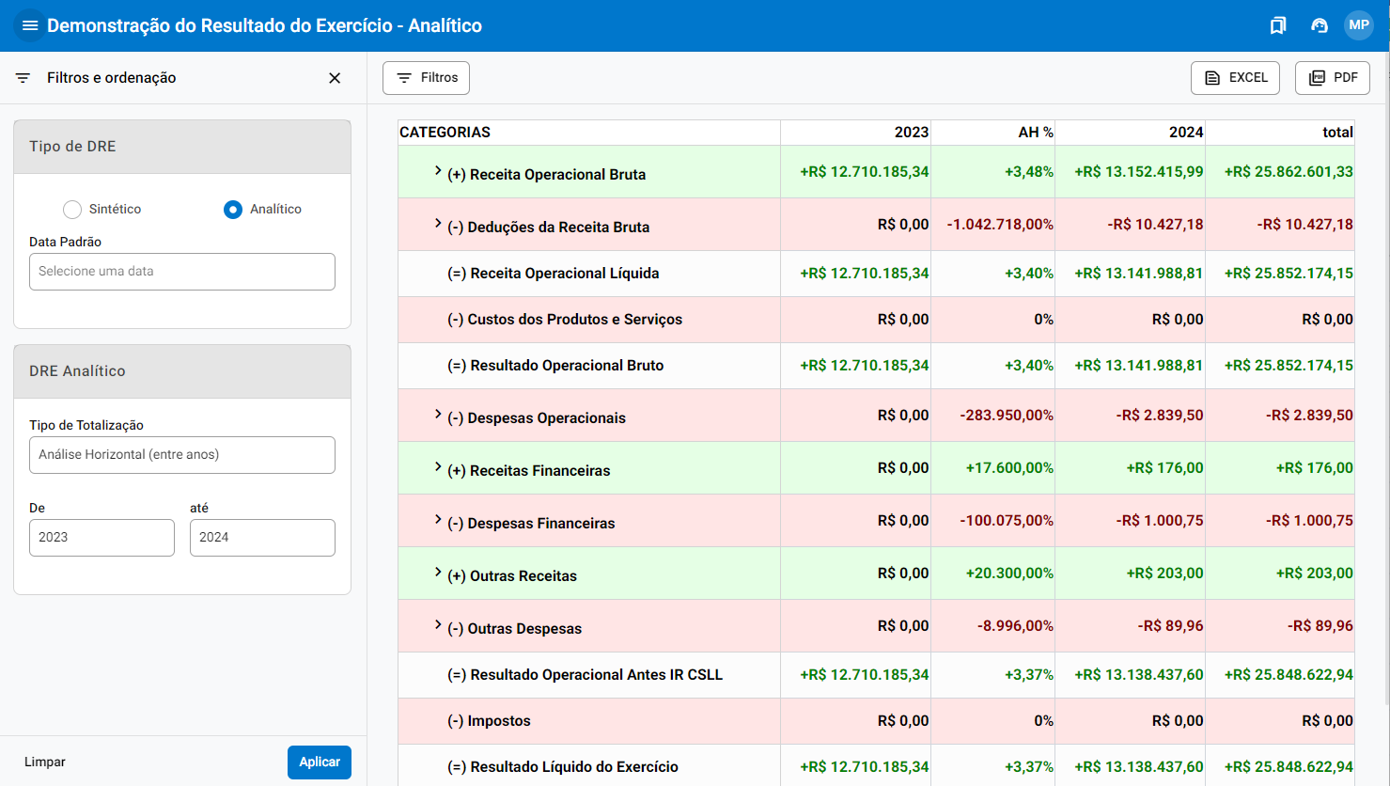
Task: Expand the Outras Despesas row
Action: [438, 625]
